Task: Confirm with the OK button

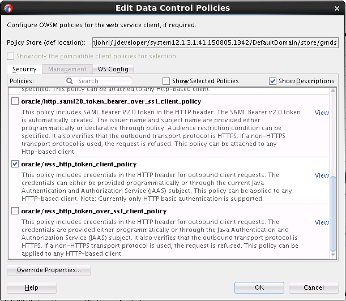Action: click(x=259, y=287)
